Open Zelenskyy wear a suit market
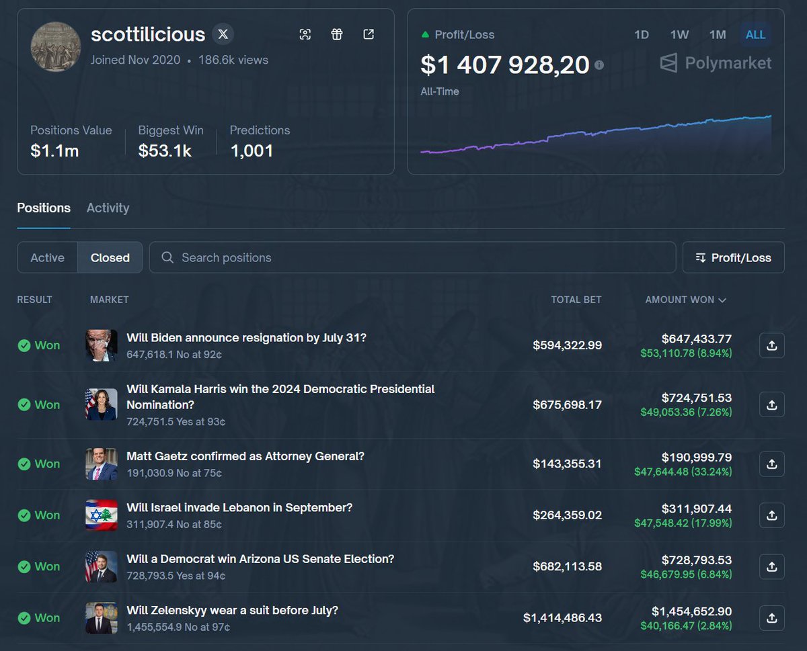 pos(232,610)
